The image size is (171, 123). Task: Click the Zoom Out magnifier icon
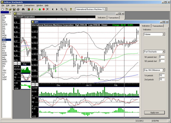tap(66, 9)
